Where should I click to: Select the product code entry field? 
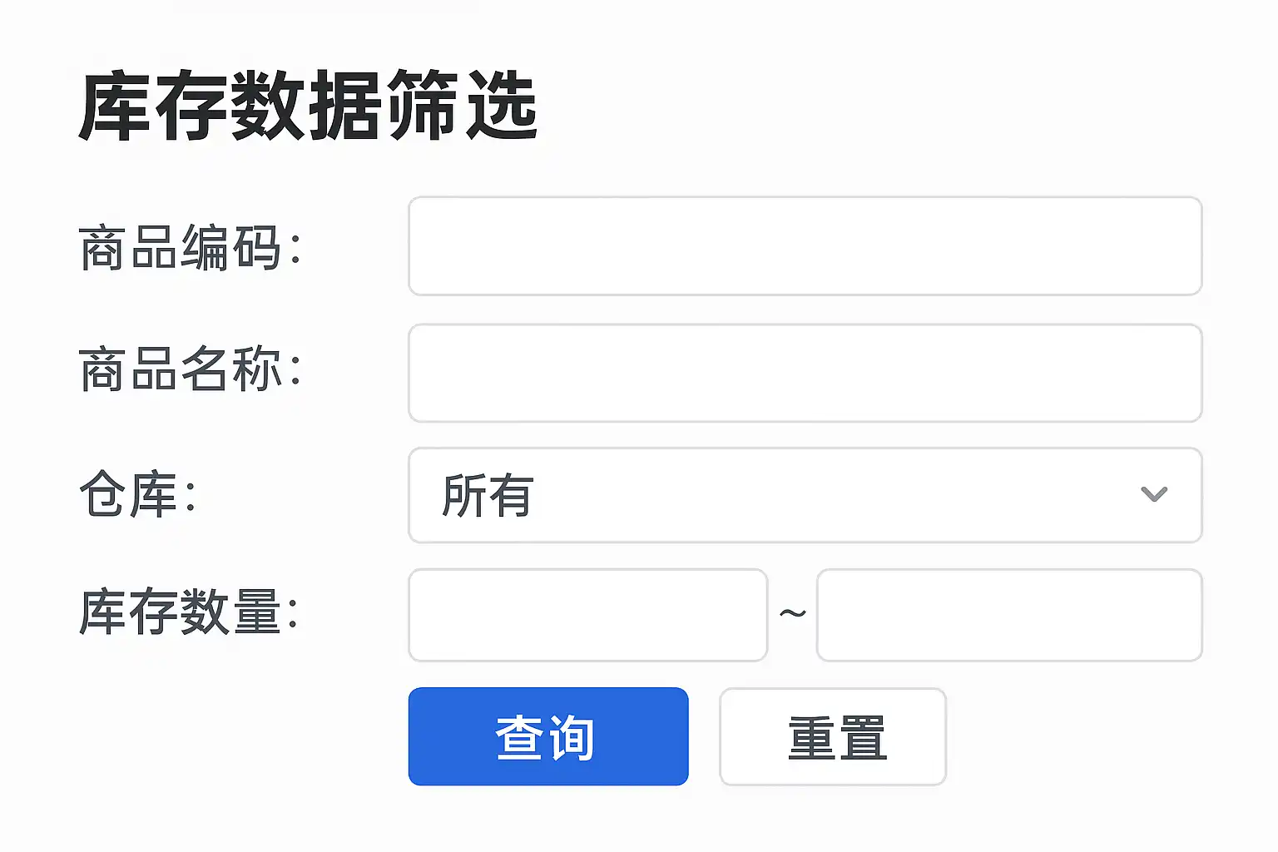(804, 246)
